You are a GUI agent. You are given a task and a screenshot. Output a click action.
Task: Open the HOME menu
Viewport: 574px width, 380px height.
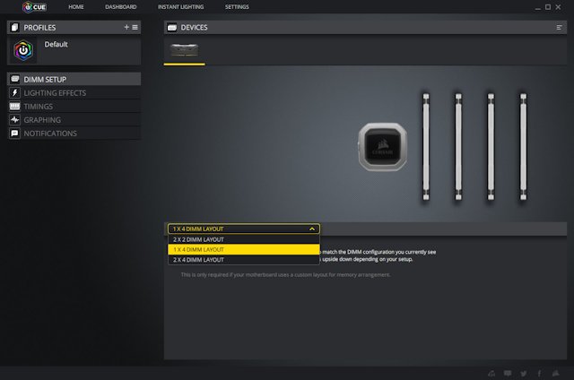coord(75,7)
